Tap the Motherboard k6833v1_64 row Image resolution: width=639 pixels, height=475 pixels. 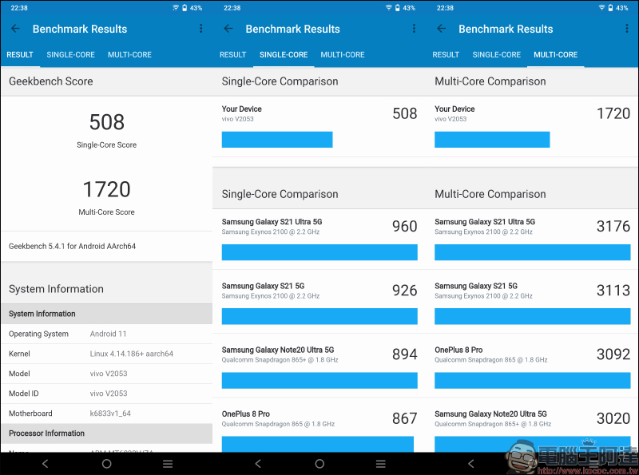[x=107, y=414]
